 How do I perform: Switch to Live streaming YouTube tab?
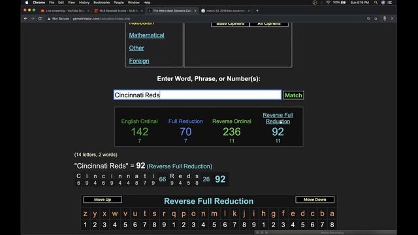(x=65, y=10)
